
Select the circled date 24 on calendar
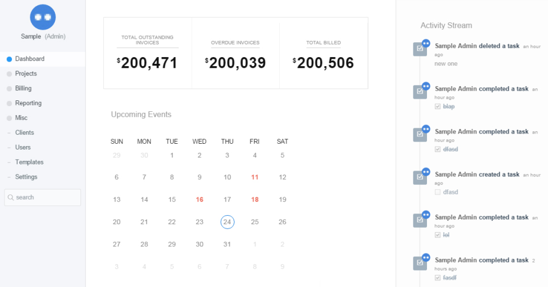point(227,222)
